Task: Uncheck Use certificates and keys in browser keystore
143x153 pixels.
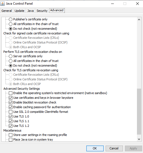Action: [10, 98]
